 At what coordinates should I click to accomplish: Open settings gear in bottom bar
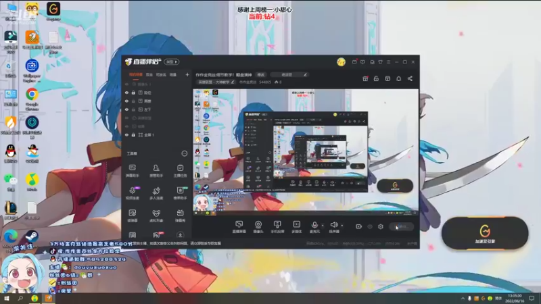[381, 226]
